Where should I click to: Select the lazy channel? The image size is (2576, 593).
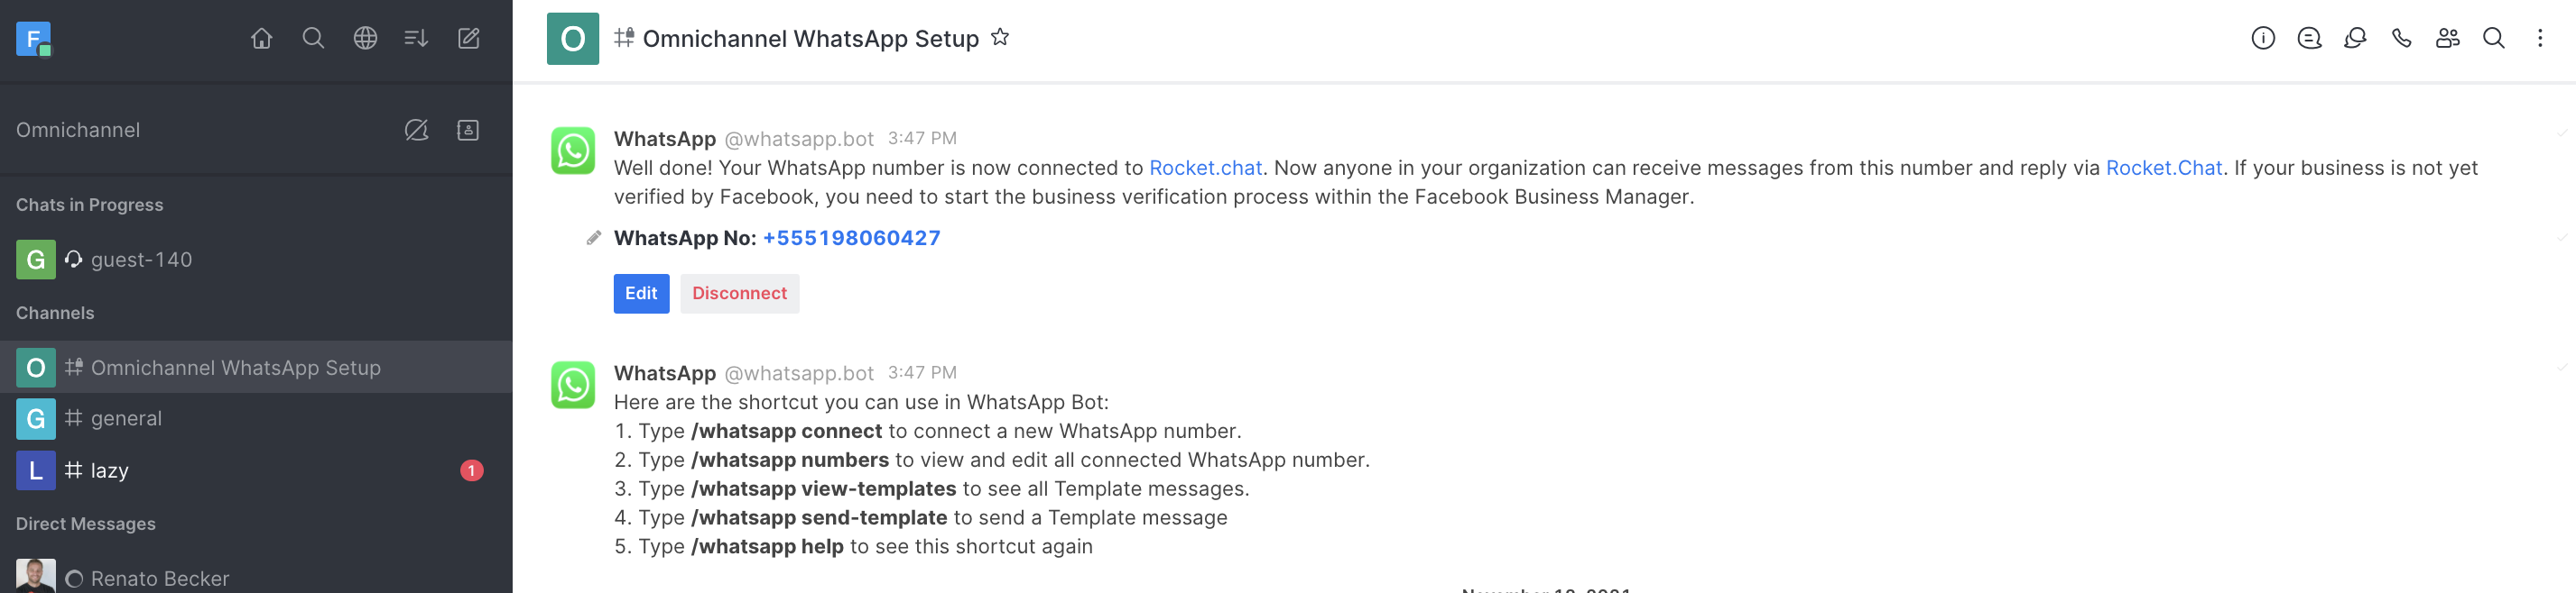click(256, 470)
